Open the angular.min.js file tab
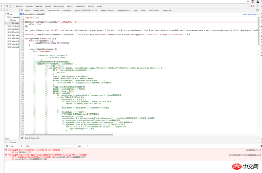This screenshot has height=173, width=262. 39,10
